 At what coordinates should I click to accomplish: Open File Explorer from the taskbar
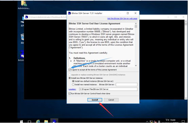pos(46,121)
